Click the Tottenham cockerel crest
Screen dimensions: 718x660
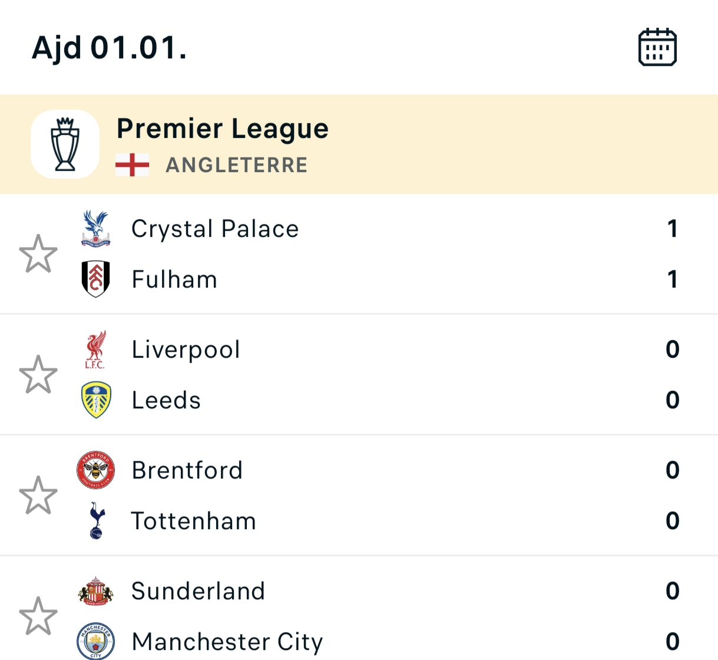pos(96,521)
